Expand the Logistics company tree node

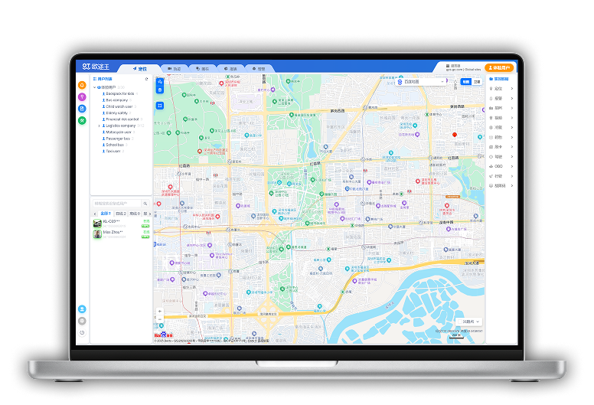click(x=100, y=125)
